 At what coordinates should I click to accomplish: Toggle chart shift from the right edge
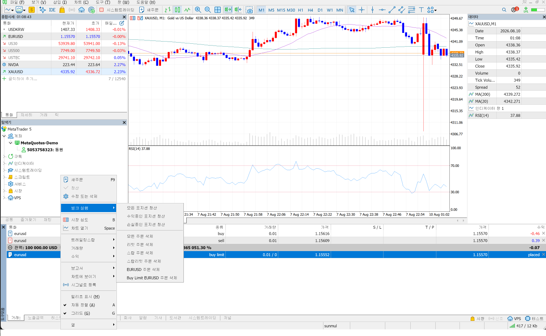[238, 10]
